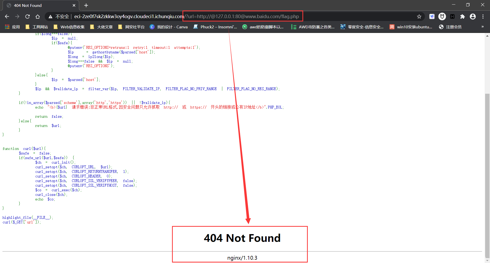Screen dimensions: 490x263
Task: Reload the current page
Action: [27, 17]
